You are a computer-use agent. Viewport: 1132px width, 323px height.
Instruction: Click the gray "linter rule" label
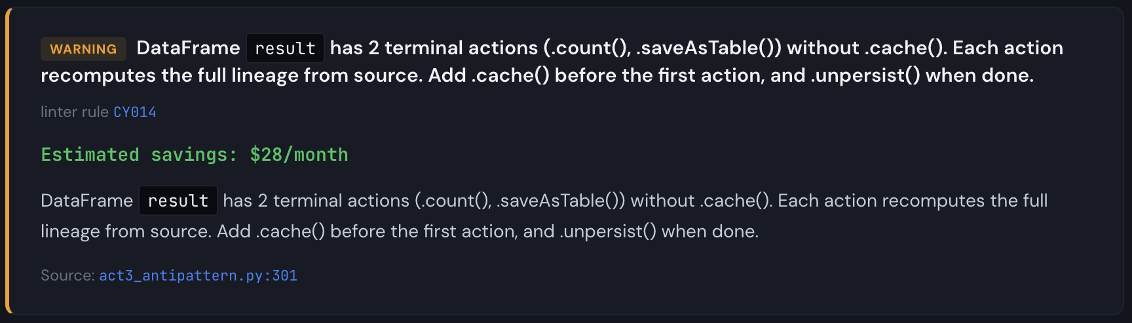click(75, 112)
